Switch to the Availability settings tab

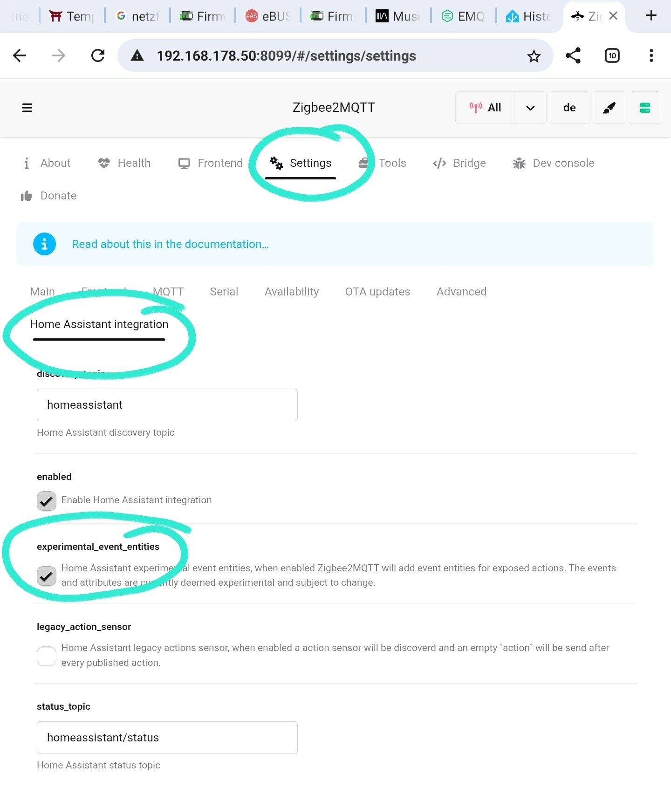pyautogui.click(x=292, y=292)
